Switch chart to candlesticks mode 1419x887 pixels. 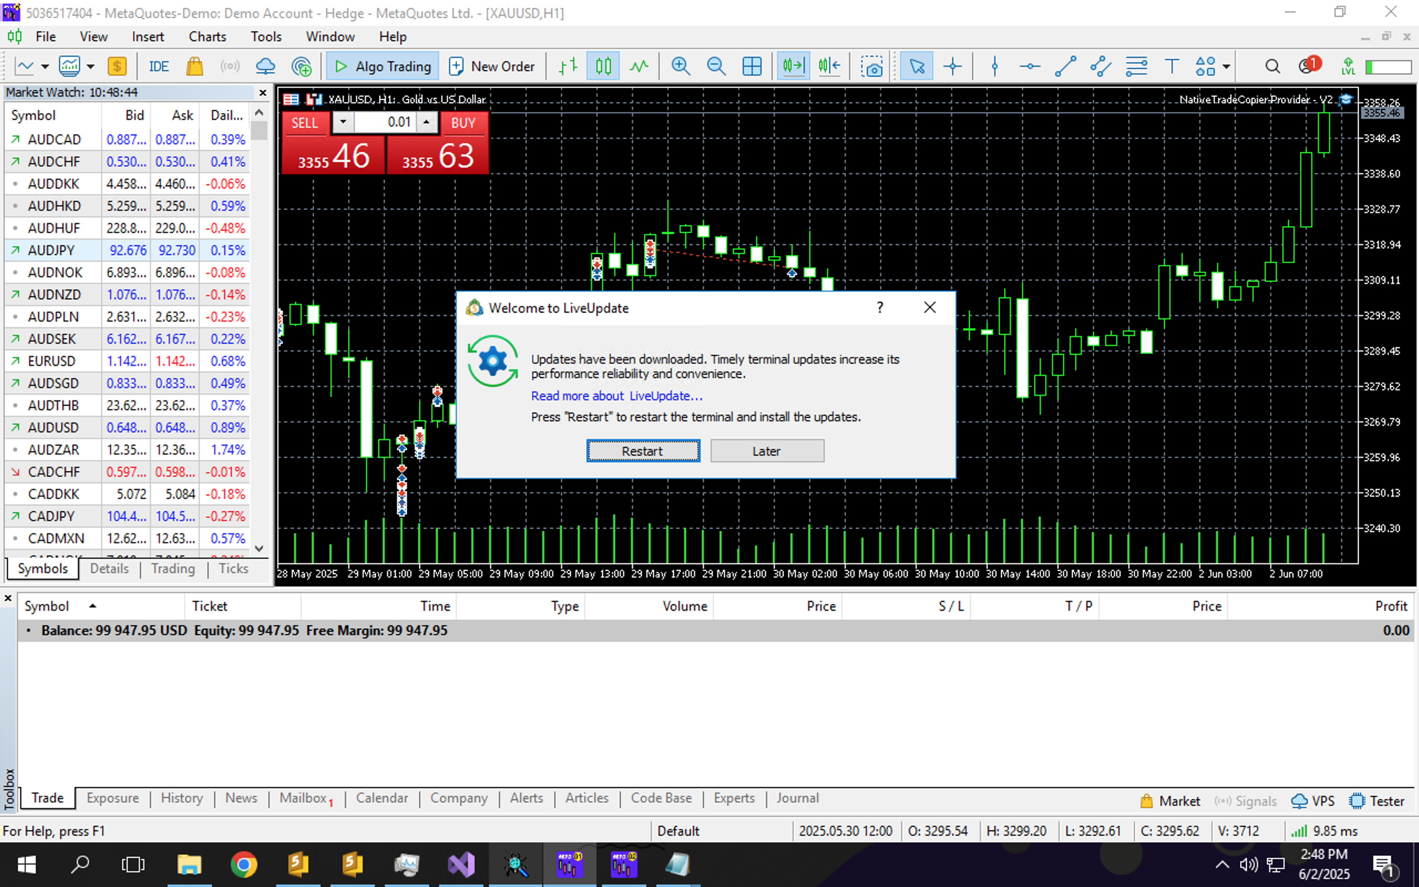coord(603,67)
